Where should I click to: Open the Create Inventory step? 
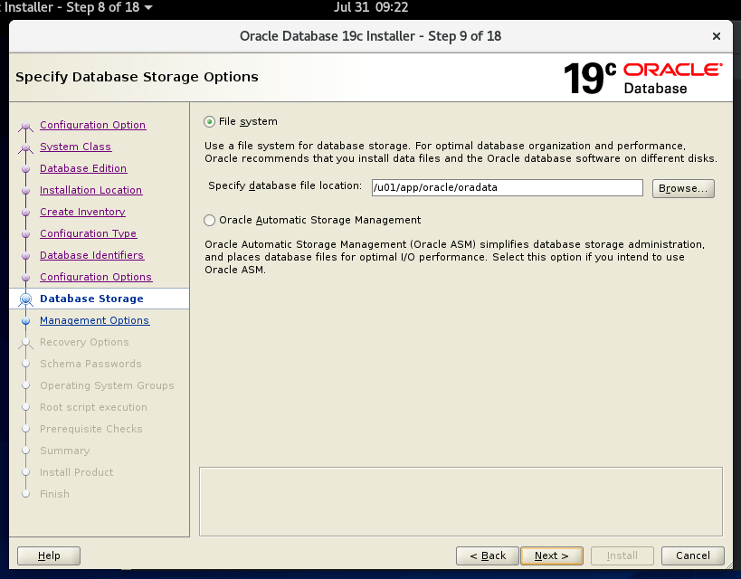tap(82, 212)
